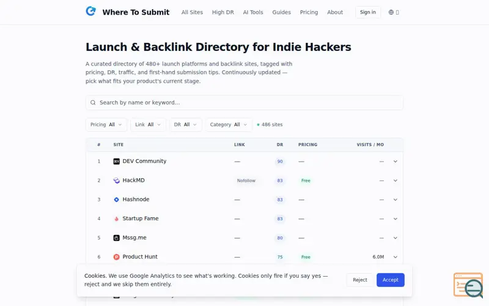Open the About nav item

pyautogui.click(x=335, y=12)
